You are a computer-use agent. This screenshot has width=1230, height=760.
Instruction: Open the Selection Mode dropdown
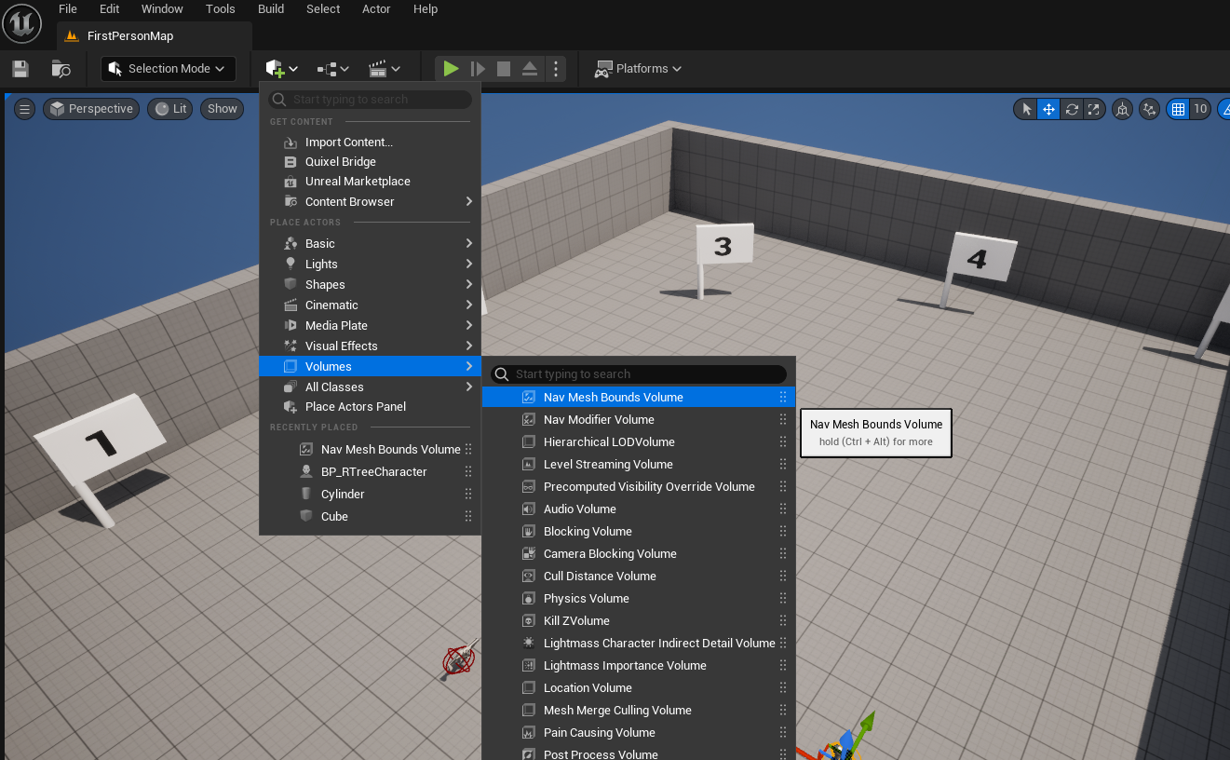coord(169,69)
